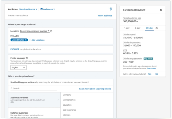Open the English language dropdown
Image resolution: width=172 pixels, height=119 pixels.
(x=18, y=67)
